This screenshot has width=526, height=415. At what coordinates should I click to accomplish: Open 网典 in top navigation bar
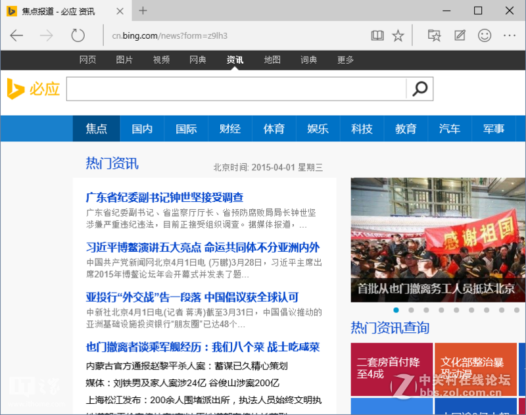coord(198,60)
